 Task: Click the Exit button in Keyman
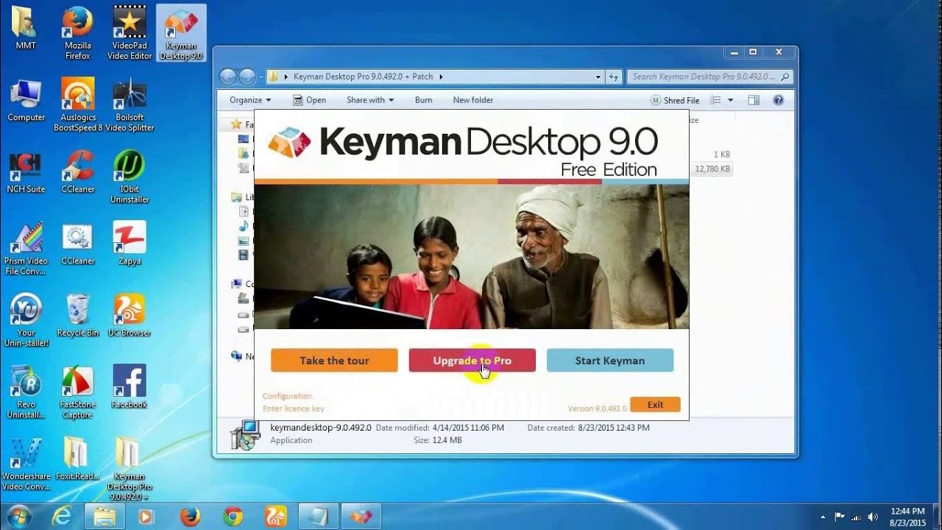(x=655, y=405)
